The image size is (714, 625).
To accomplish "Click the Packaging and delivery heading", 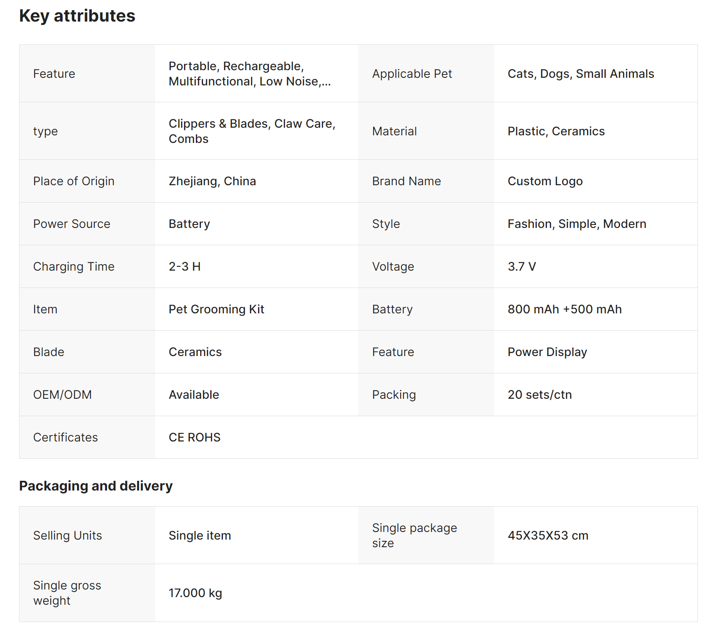I will tap(96, 486).
